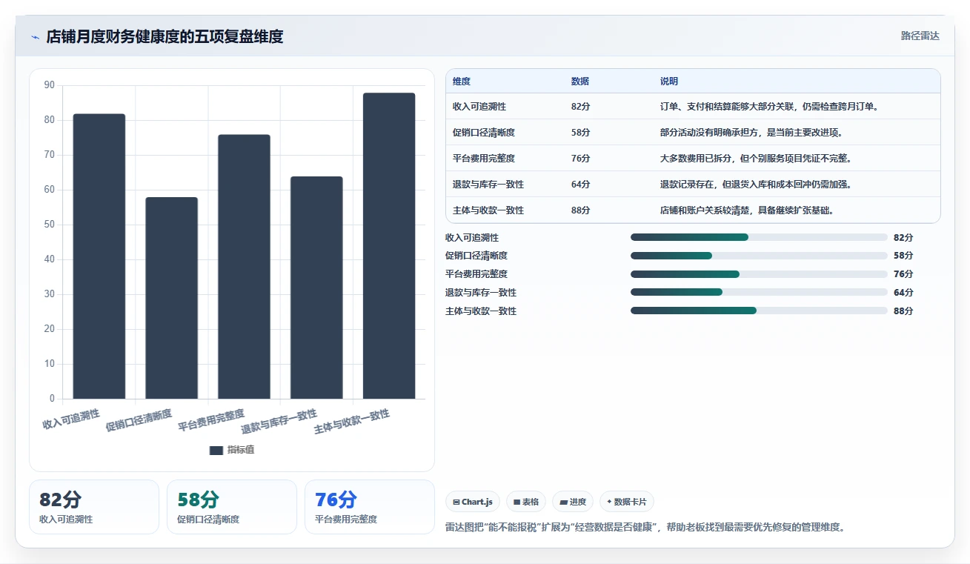
Task: Click the 退款与库存一致性 bar in the chart
Action: pyautogui.click(x=316, y=288)
